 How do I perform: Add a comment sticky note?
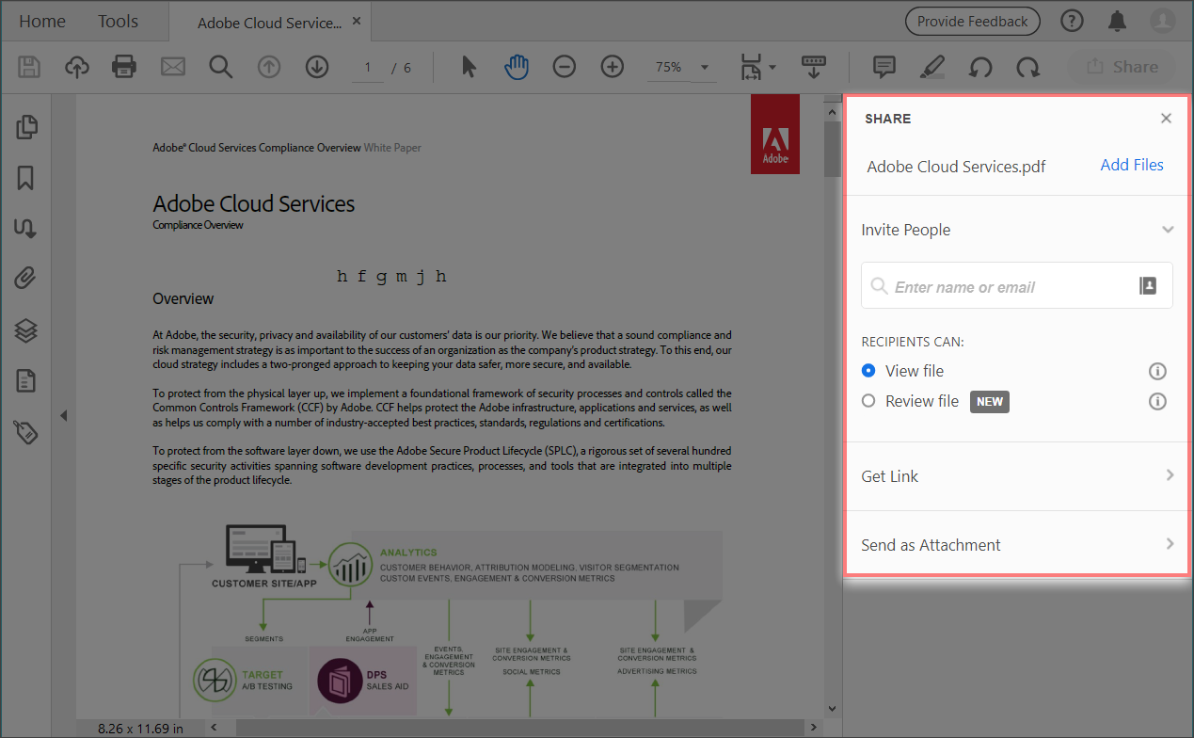coord(884,67)
